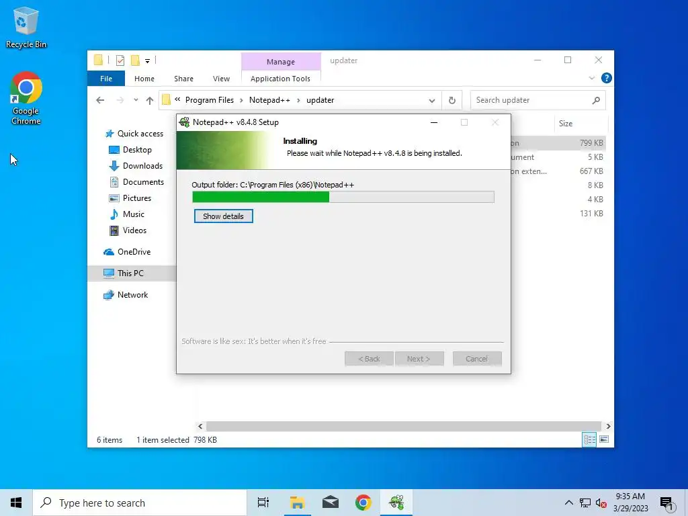Screen dimensions: 688x516
Task: Go back with the Explorer back arrow
Action: [x=100, y=101]
